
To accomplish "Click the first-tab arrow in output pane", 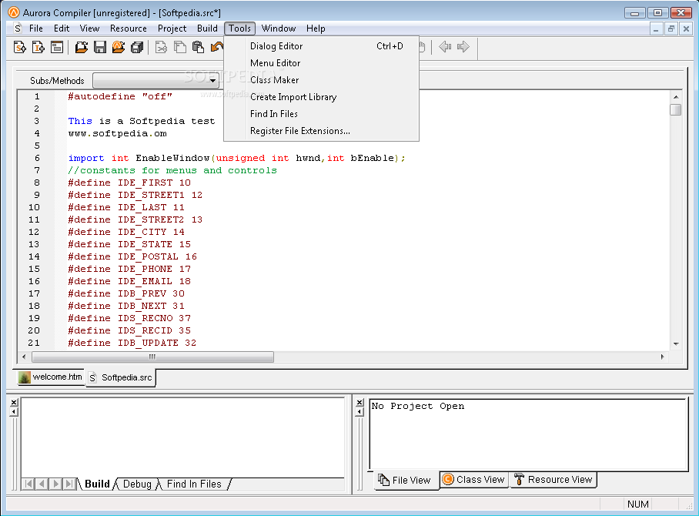I will click(x=28, y=484).
